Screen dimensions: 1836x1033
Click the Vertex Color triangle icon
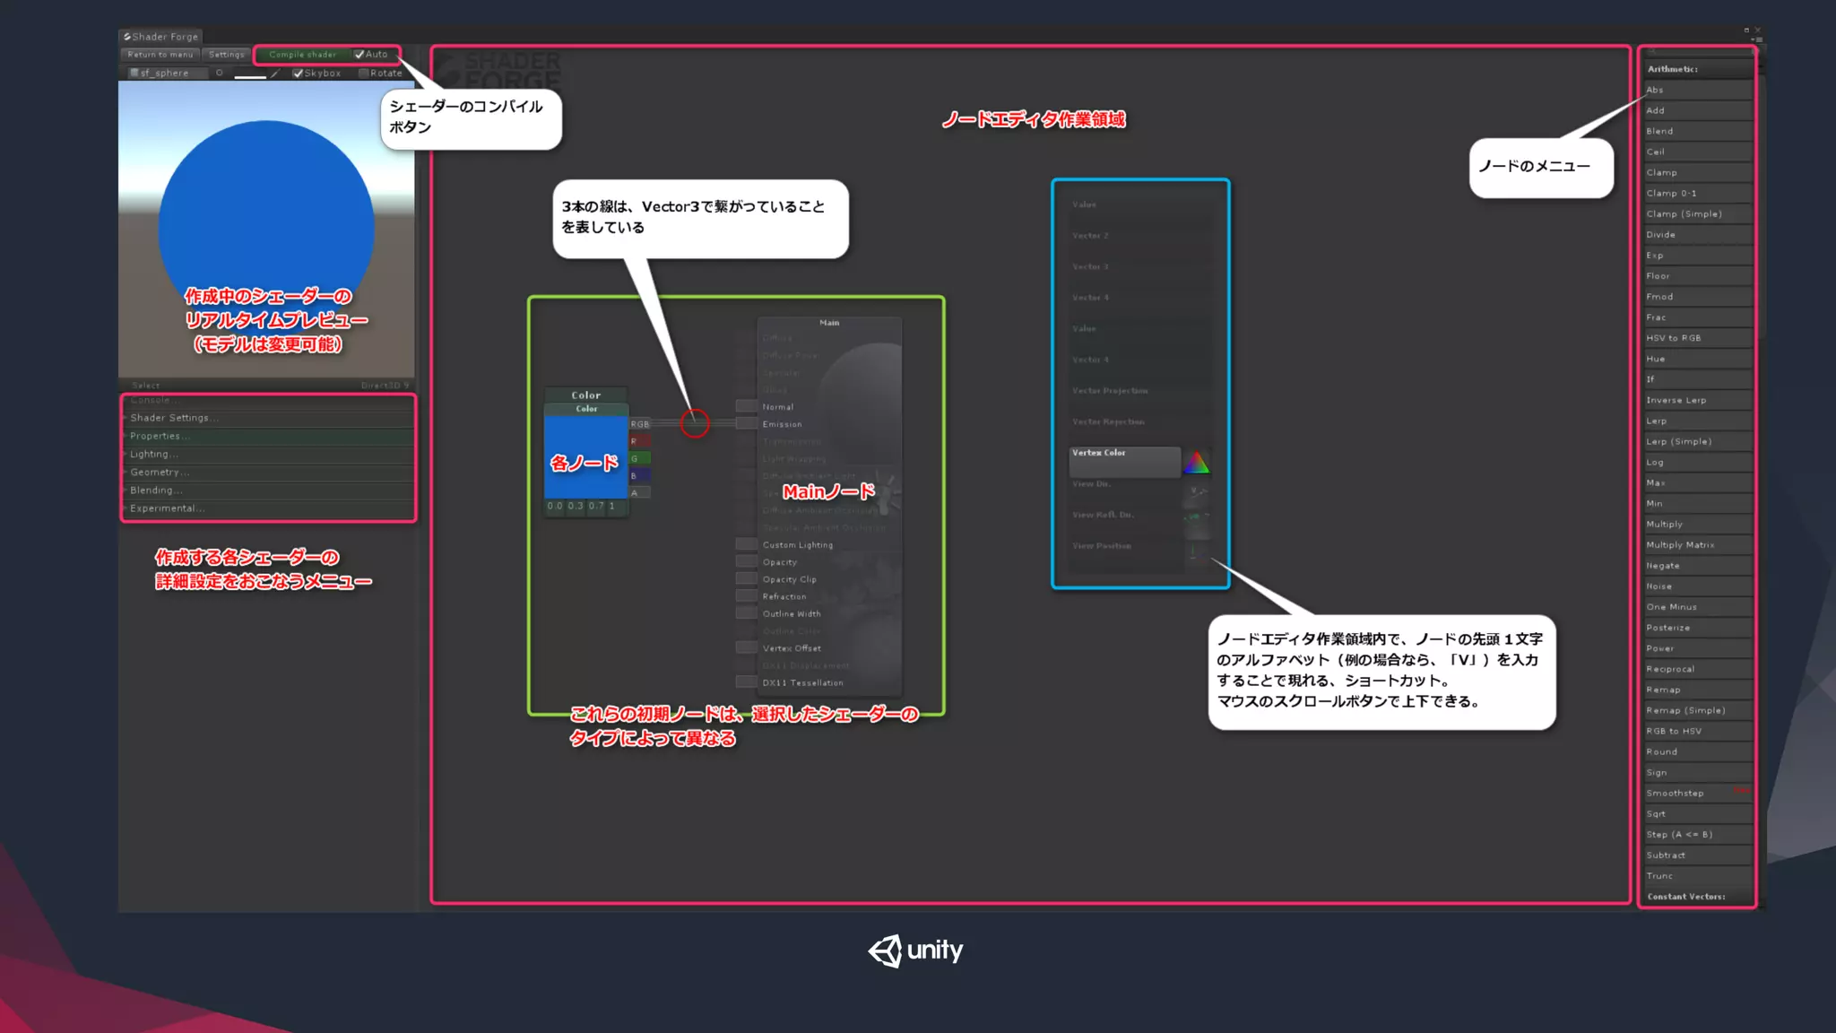(x=1196, y=463)
